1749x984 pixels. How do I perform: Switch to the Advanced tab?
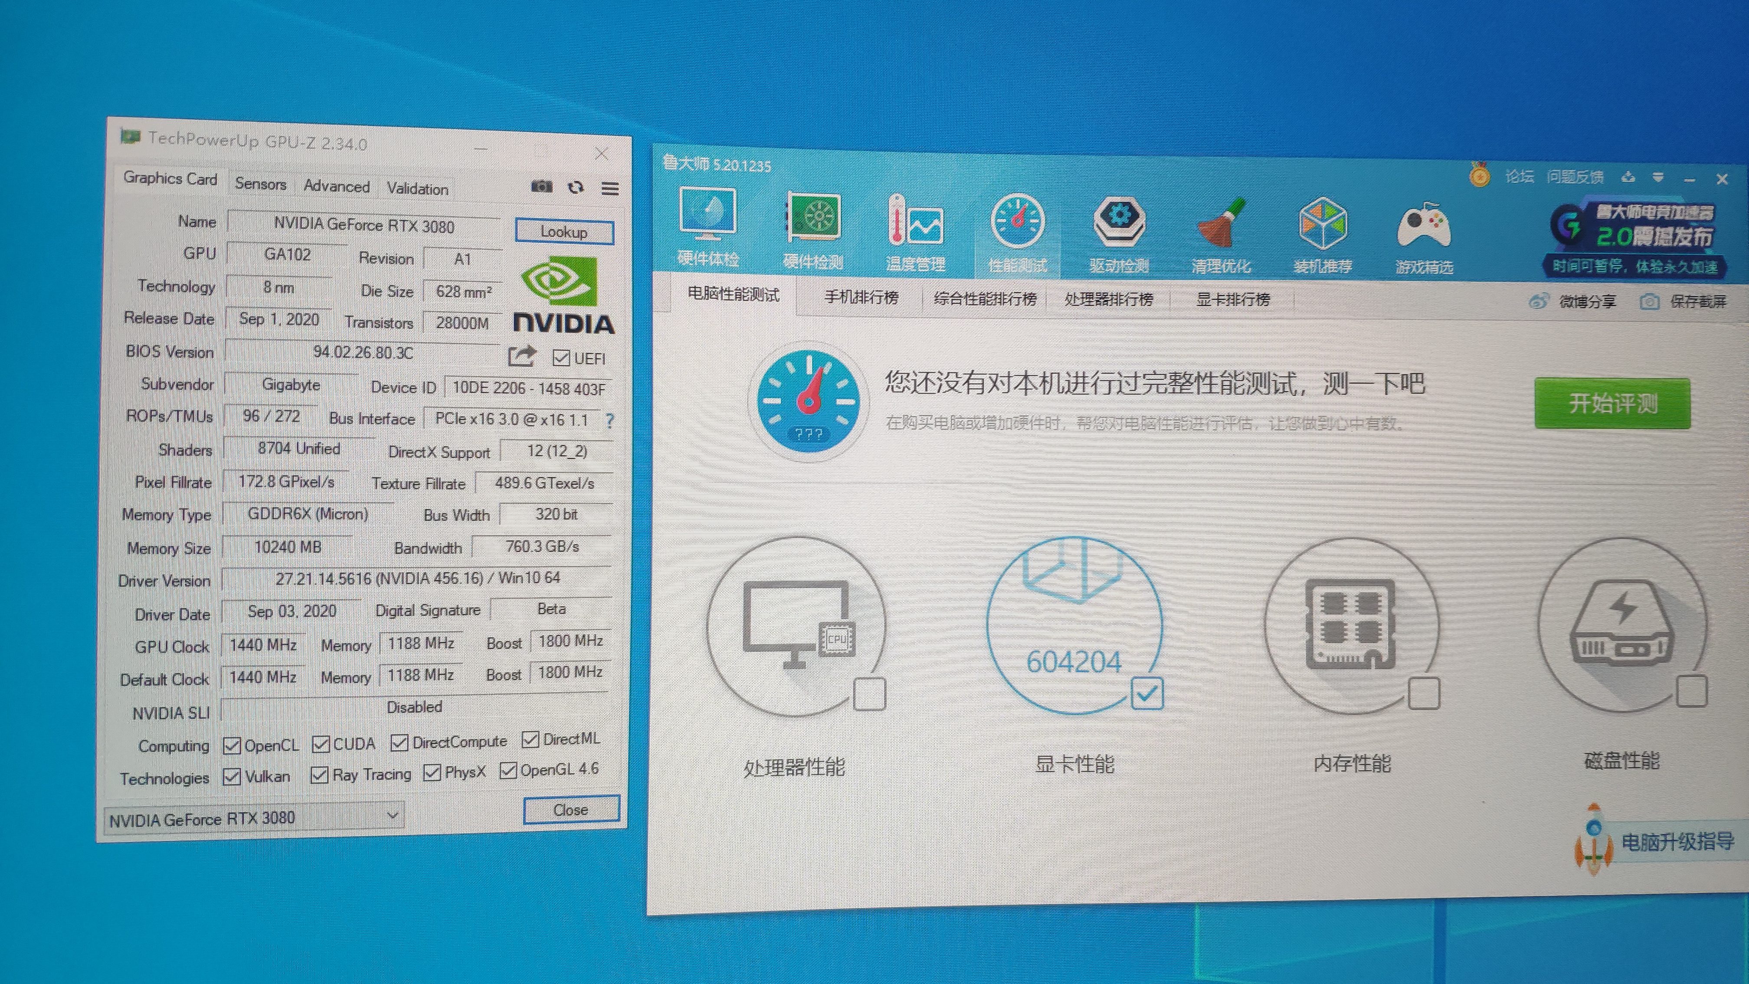(x=337, y=186)
